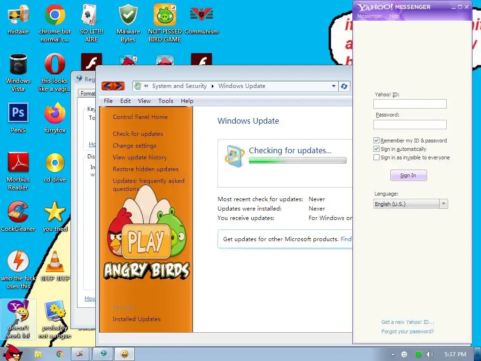This screenshot has height=361, width=481.
Task: Open the File menu in Windows Update
Action: click(108, 101)
